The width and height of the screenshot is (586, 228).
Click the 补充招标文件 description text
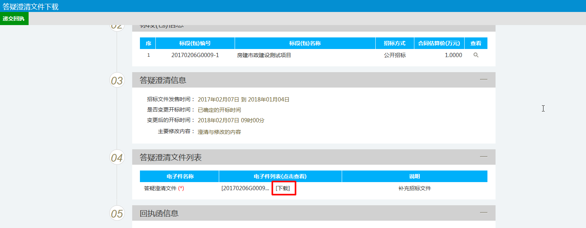(414, 189)
